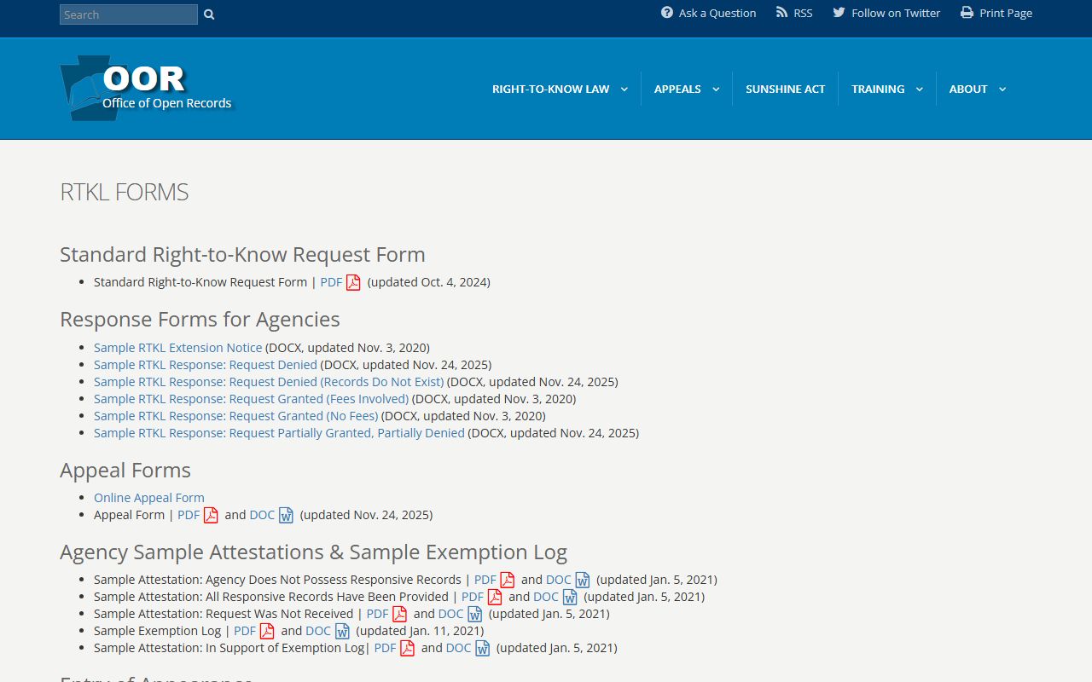Click PDF icon for Request Was Not Received
1092x682 pixels.
coord(399,614)
